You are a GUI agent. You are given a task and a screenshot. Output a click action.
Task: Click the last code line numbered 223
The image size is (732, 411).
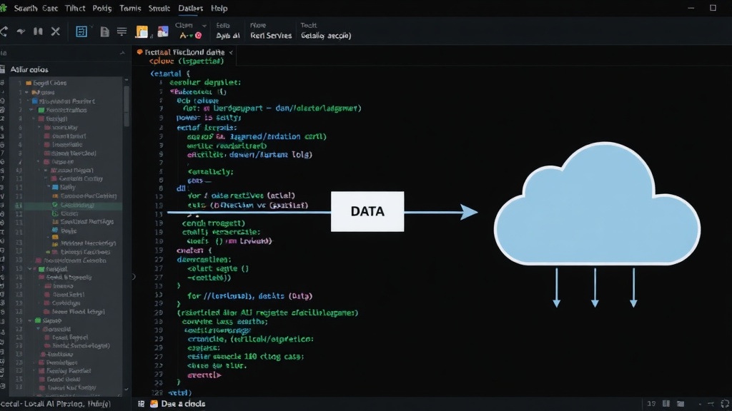click(x=179, y=393)
